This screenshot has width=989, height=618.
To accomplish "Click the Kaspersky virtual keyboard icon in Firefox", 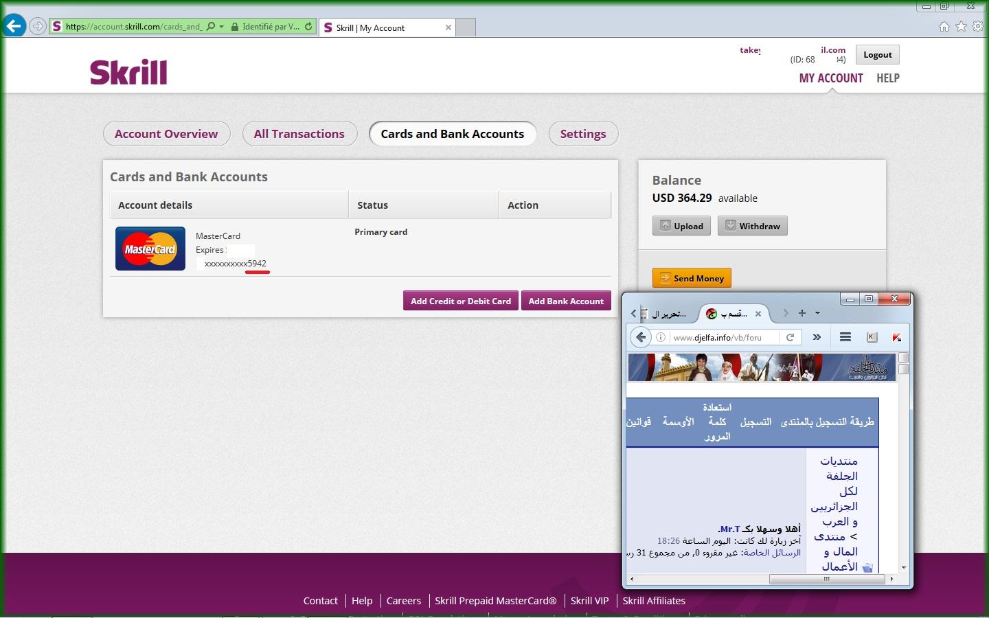I will pos(872,337).
